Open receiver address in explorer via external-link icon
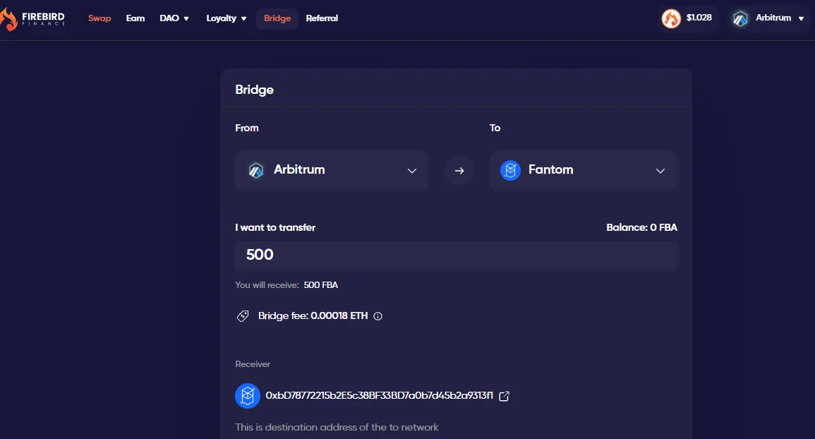 coord(505,397)
